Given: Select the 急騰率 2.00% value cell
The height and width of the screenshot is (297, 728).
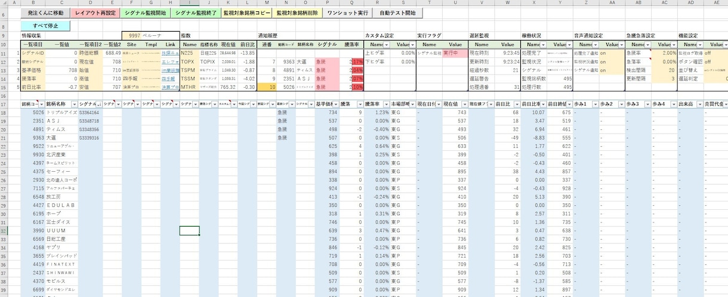Looking at the screenshot, I should click(x=664, y=53).
